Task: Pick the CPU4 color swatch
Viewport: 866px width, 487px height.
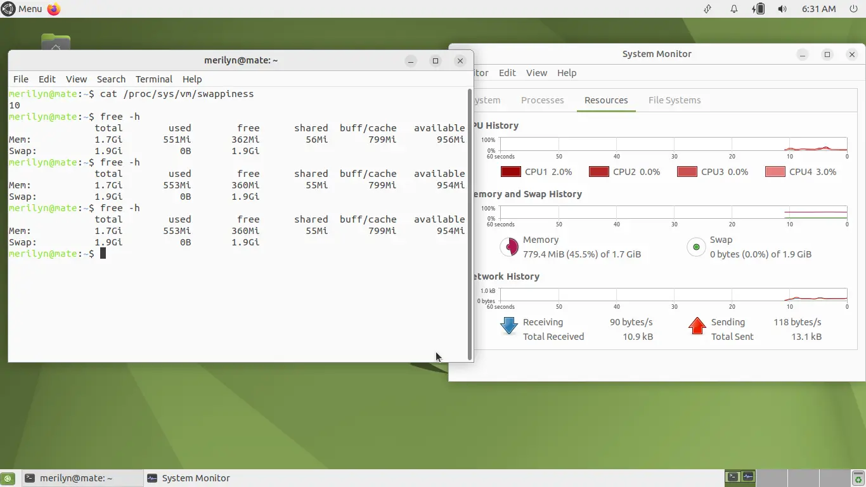Action: click(x=775, y=172)
